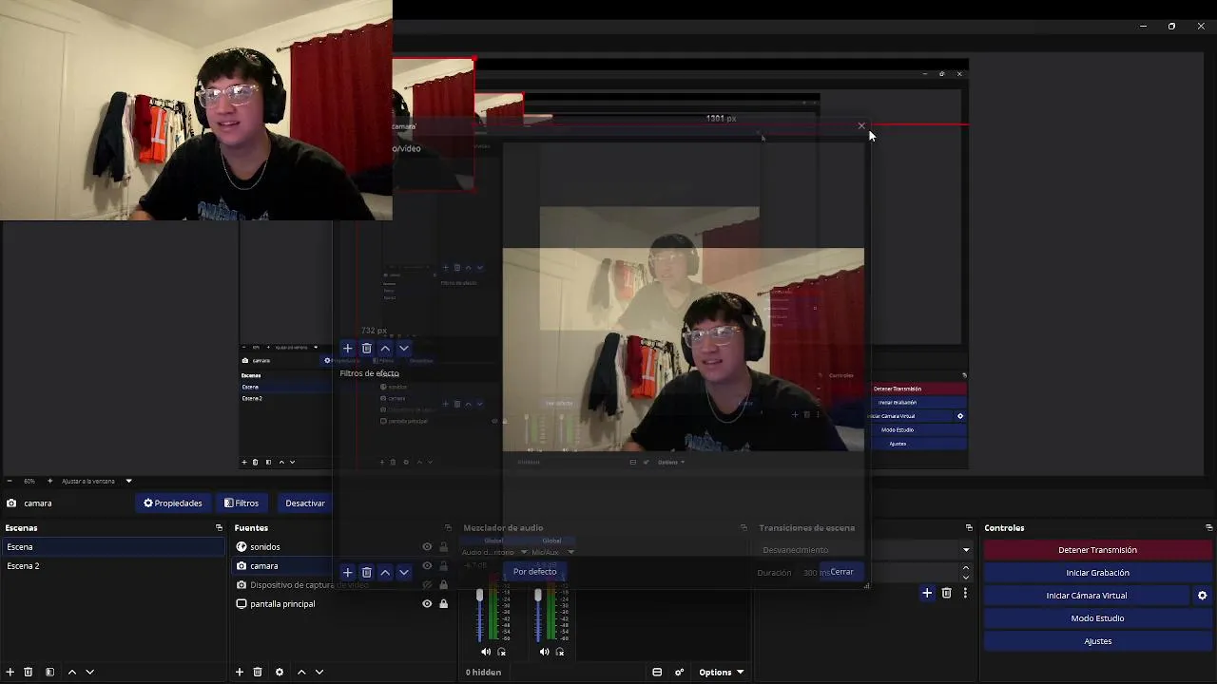Mute the Mic/Aux channel
Screen dimensions: 1217x684
pyautogui.click(x=544, y=652)
